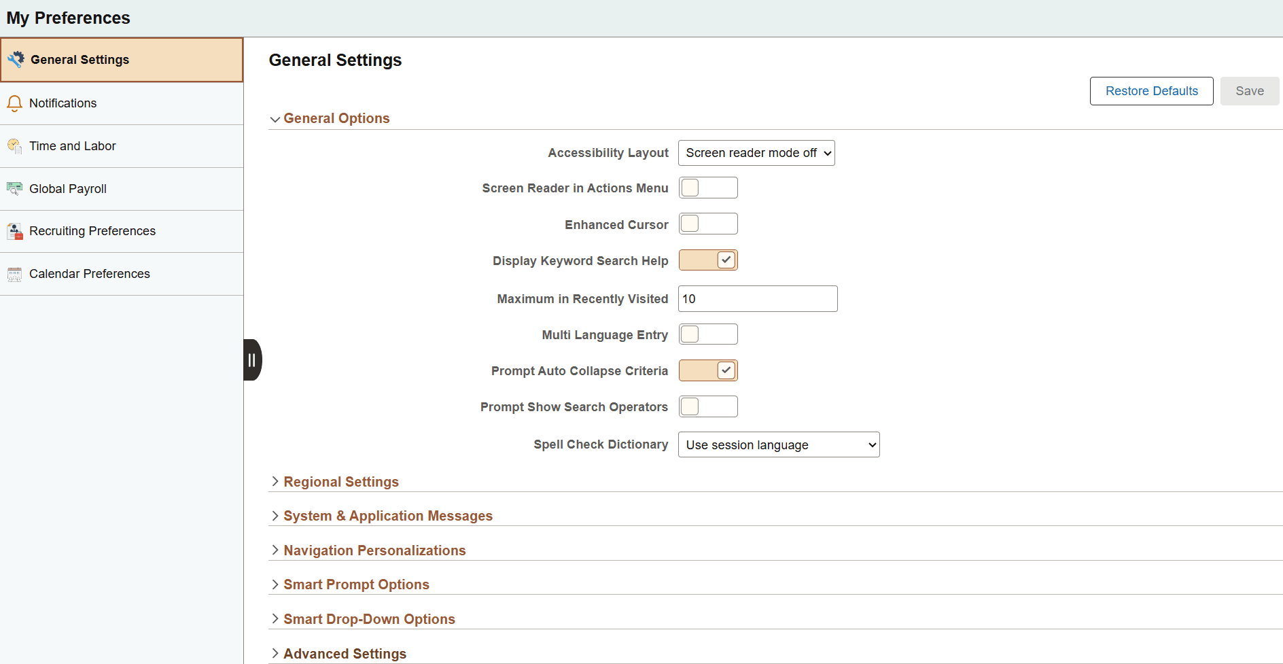
Task: Open the Spell Check Dictionary dropdown
Action: click(778, 444)
